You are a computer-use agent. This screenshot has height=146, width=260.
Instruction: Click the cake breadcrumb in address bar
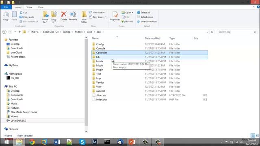click(89, 32)
